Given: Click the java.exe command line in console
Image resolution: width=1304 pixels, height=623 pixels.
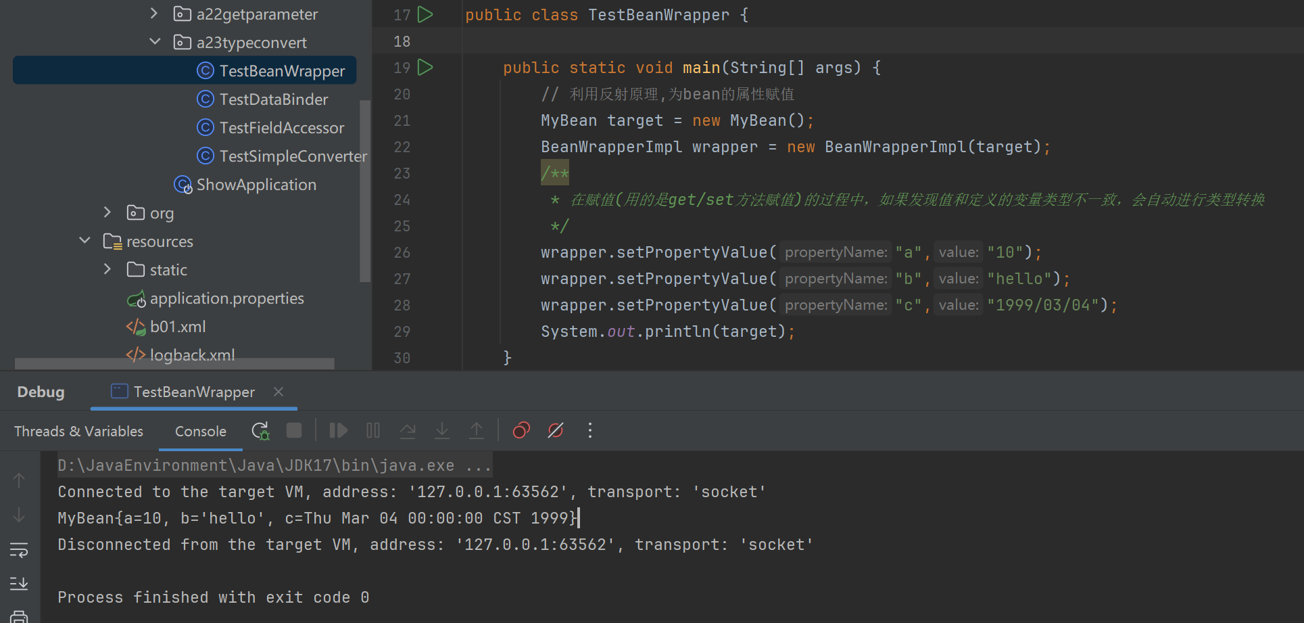Looking at the screenshot, I should (274, 465).
